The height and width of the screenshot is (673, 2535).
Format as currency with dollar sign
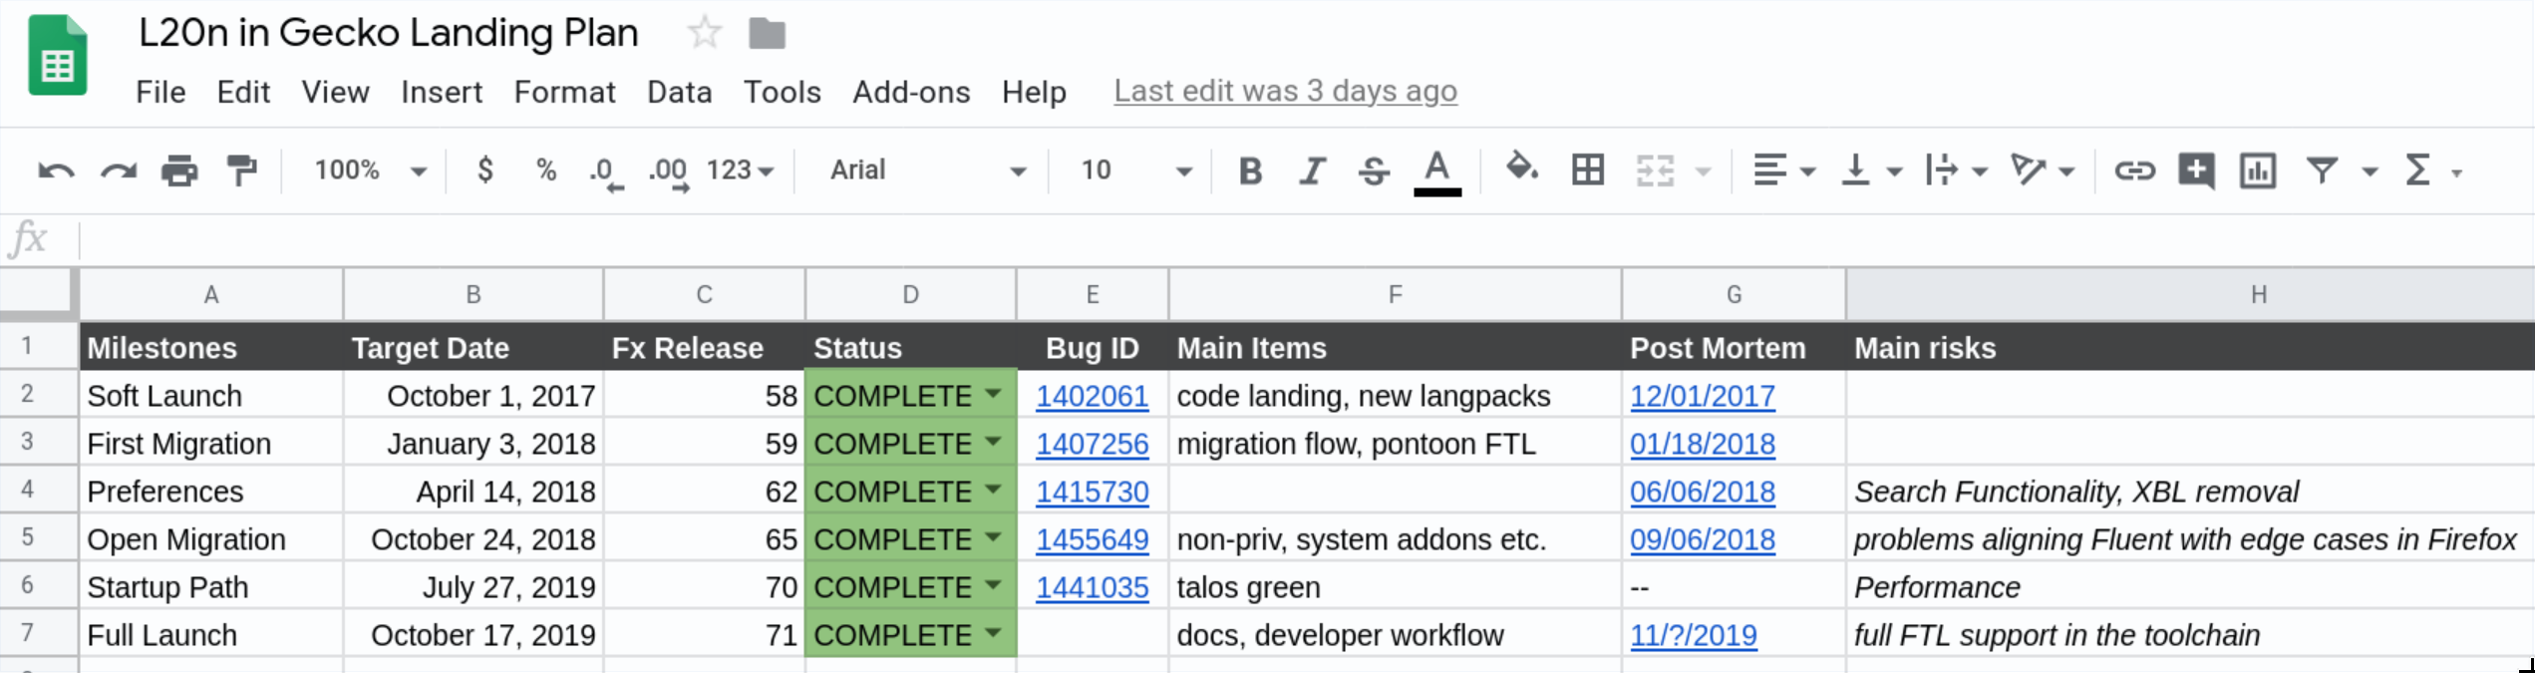pos(485,169)
